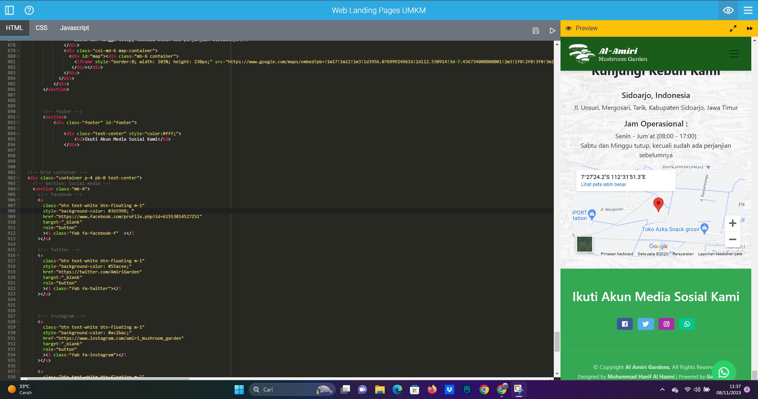Toggle the preview eye icon in header

(x=728, y=10)
